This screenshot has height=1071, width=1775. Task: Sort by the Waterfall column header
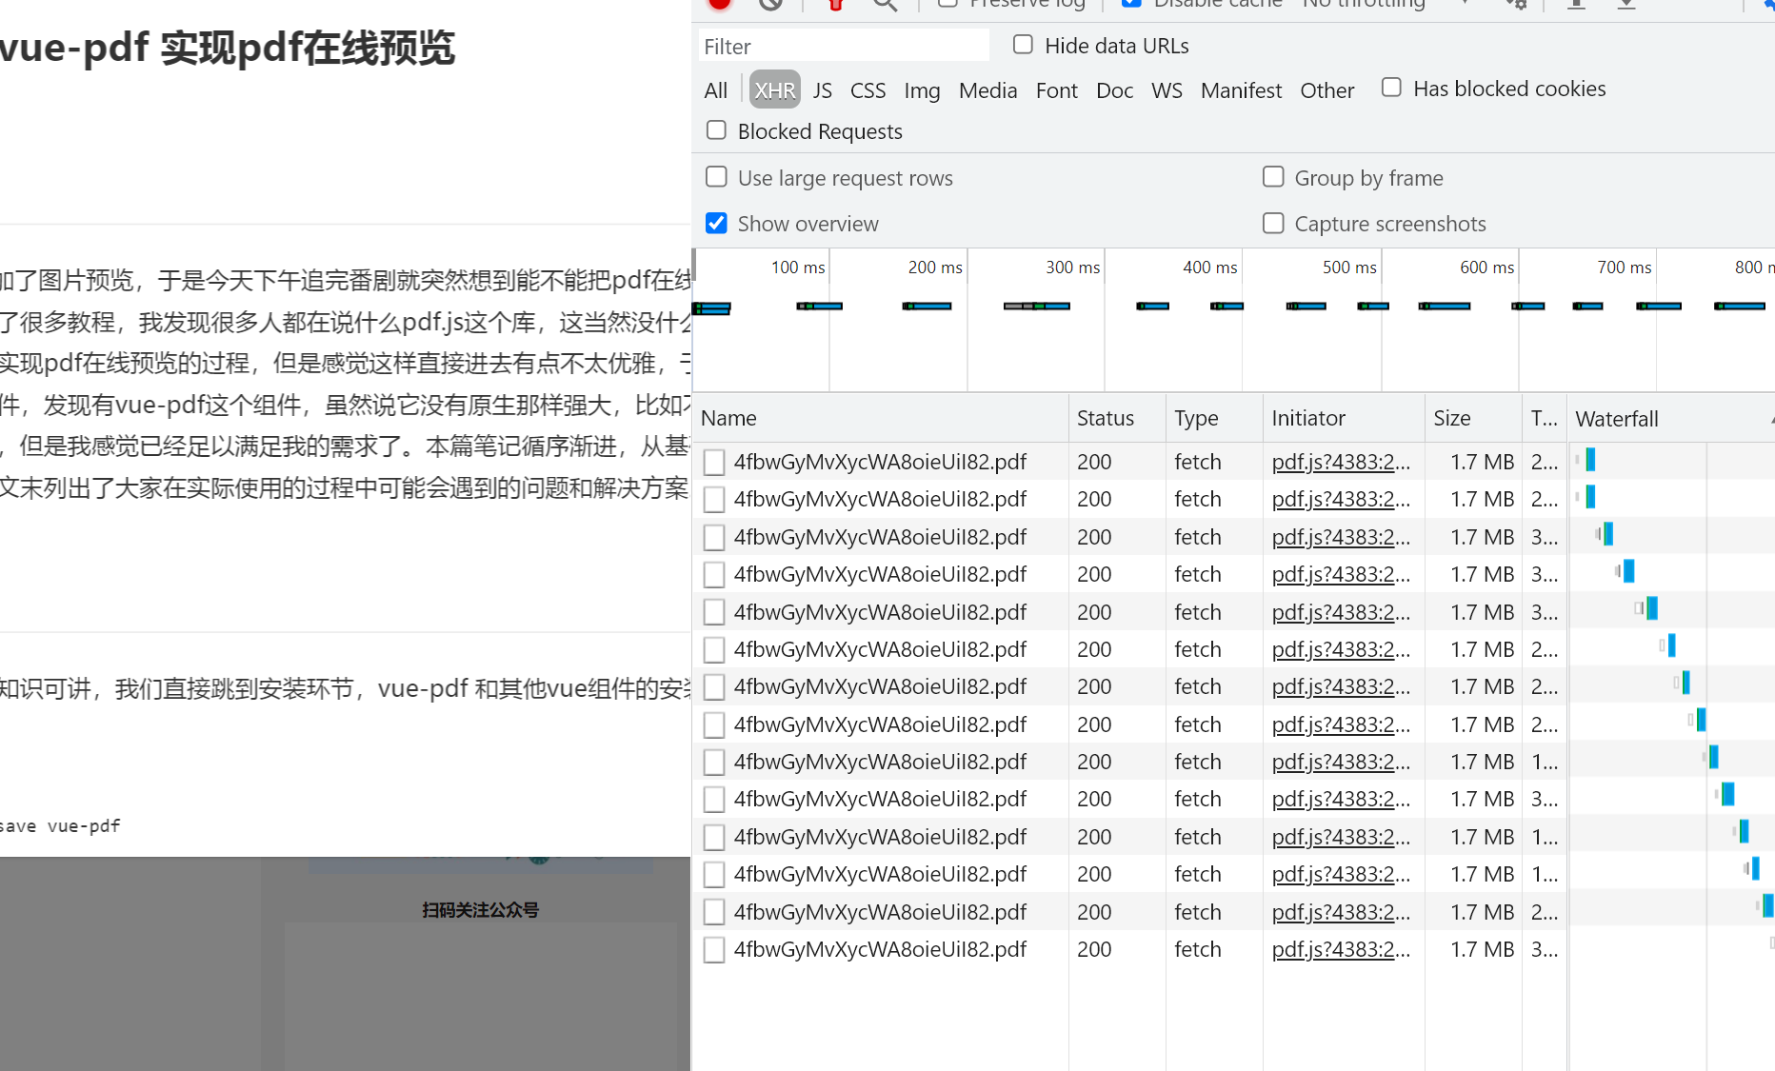point(1671,418)
